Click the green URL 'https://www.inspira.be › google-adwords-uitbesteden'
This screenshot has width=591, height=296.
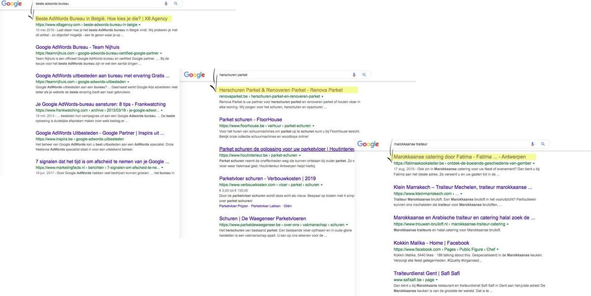pyautogui.click(x=79, y=139)
